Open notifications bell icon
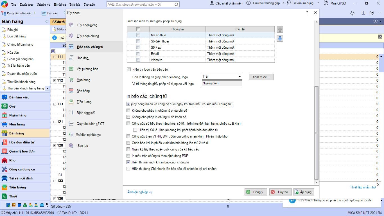The height and width of the screenshot is (216, 384). (x=352, y=13)
